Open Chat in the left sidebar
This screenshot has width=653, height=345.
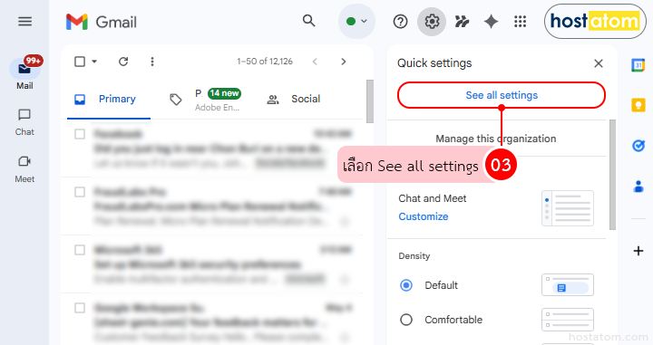pos(24,122)
